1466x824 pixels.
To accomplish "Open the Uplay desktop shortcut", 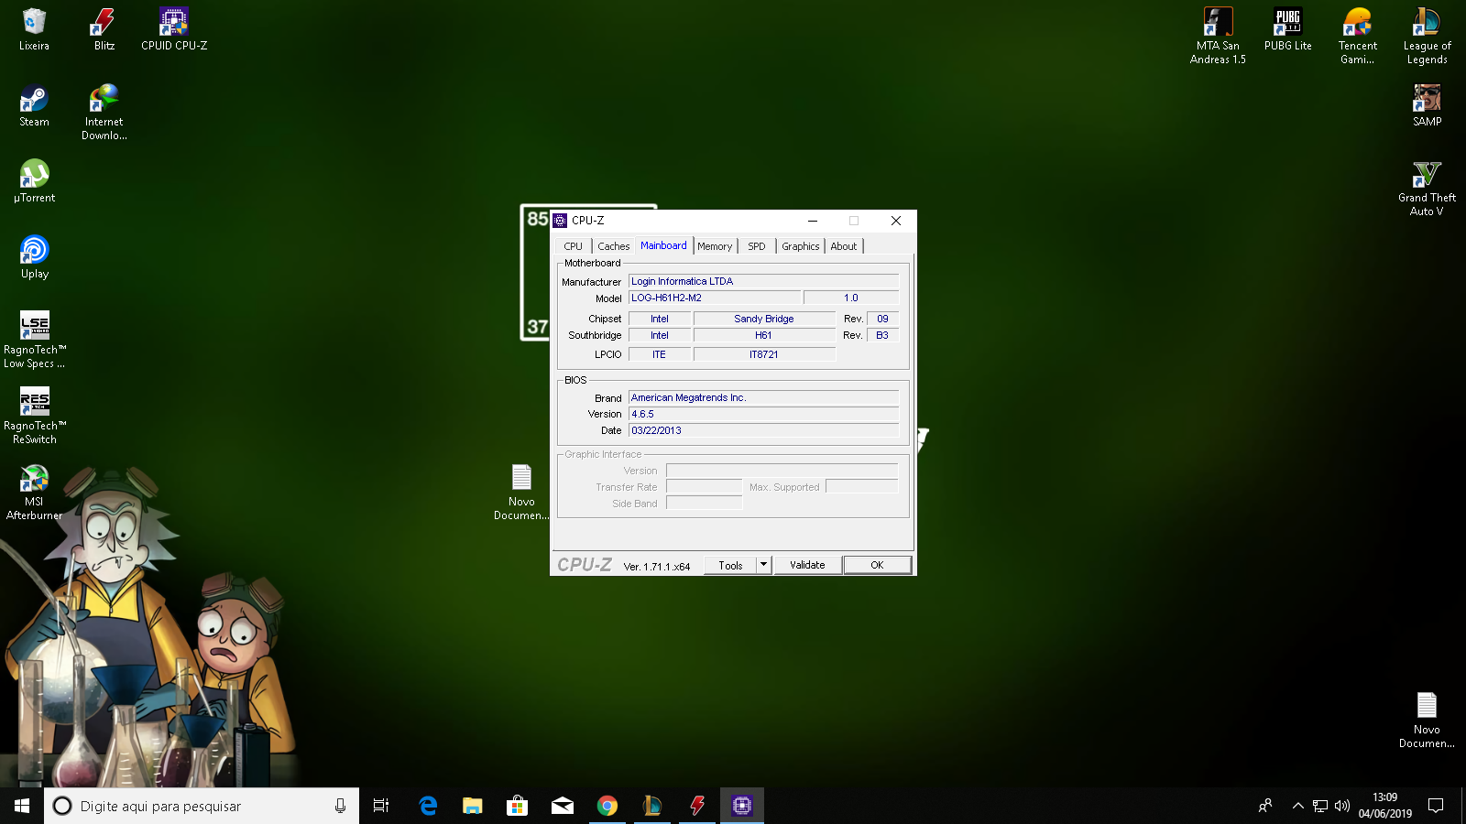I will 34,257.
